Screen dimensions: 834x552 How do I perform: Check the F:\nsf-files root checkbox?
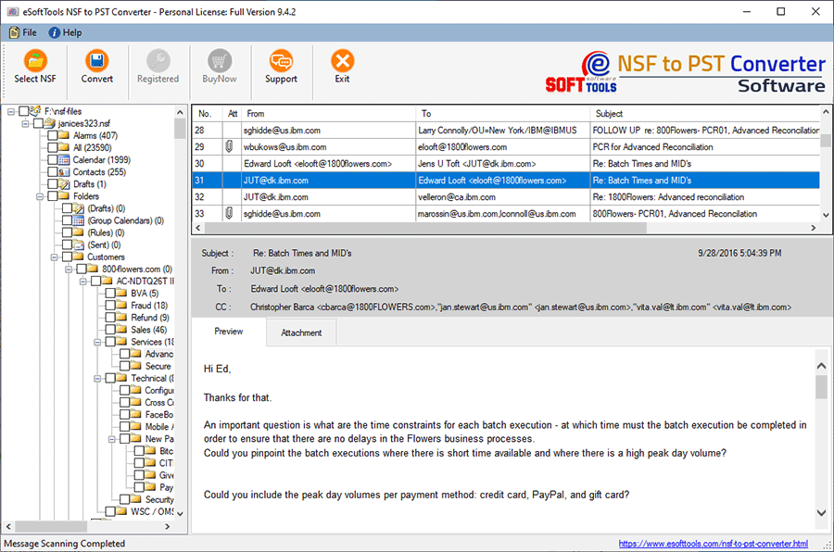23,111
